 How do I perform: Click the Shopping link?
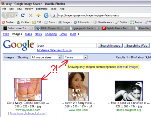51,34
